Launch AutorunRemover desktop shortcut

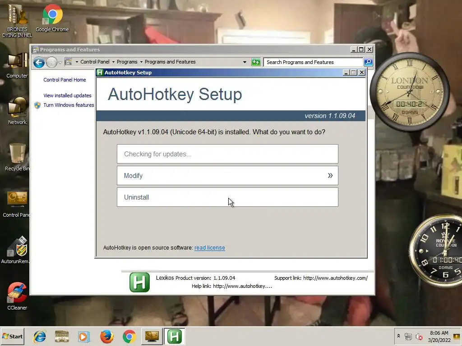15,250
